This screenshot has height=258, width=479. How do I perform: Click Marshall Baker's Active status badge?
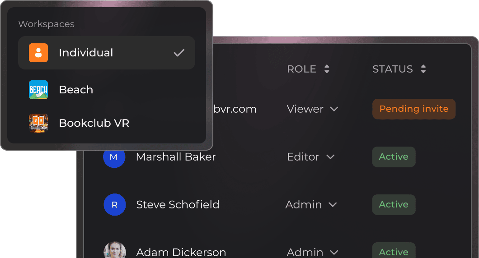tap(393, 157)
